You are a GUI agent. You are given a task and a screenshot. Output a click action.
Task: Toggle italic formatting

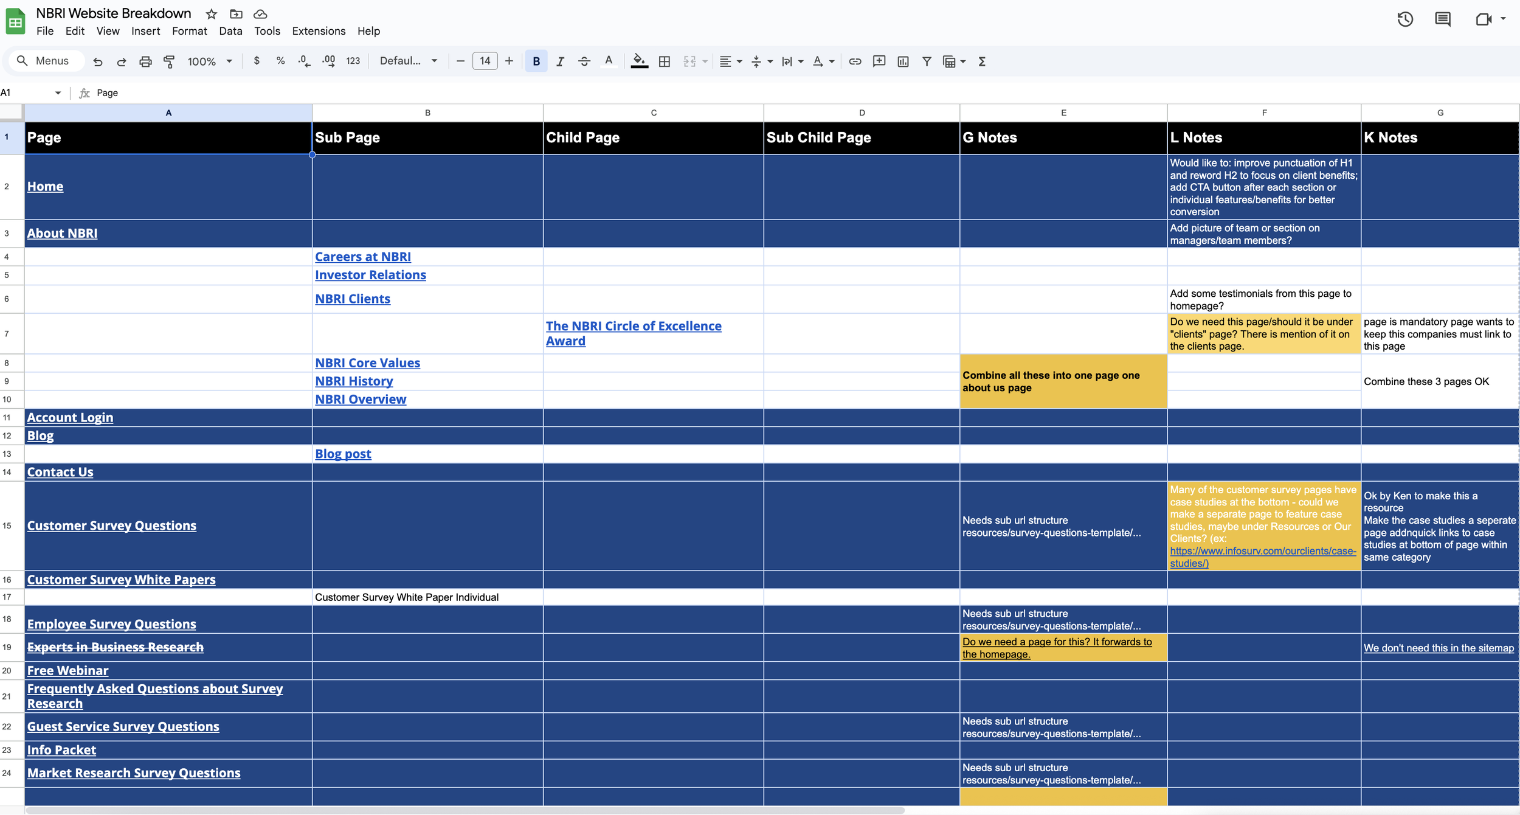(x=560, y=61)
